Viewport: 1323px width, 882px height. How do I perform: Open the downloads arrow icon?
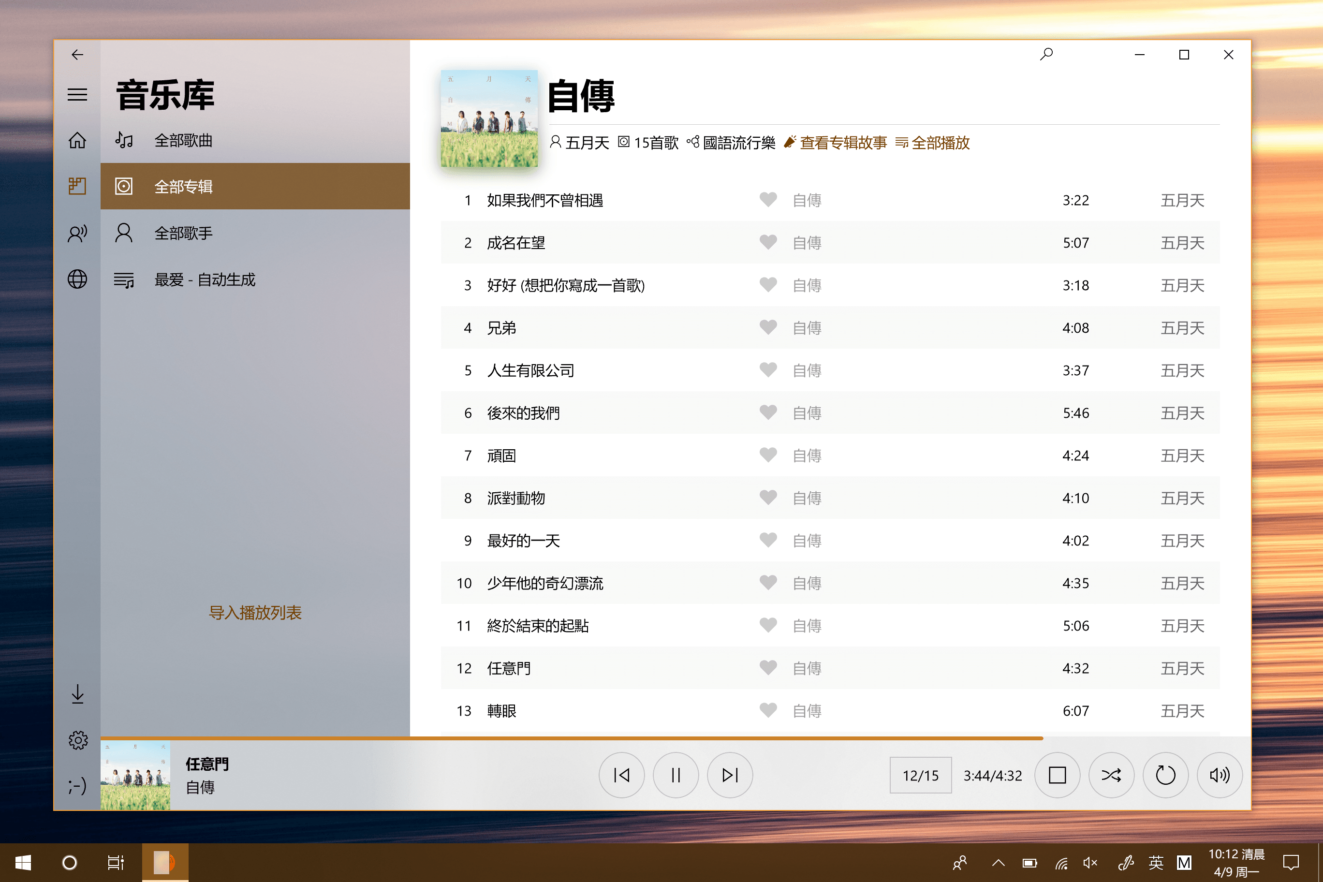click(78, 694)
